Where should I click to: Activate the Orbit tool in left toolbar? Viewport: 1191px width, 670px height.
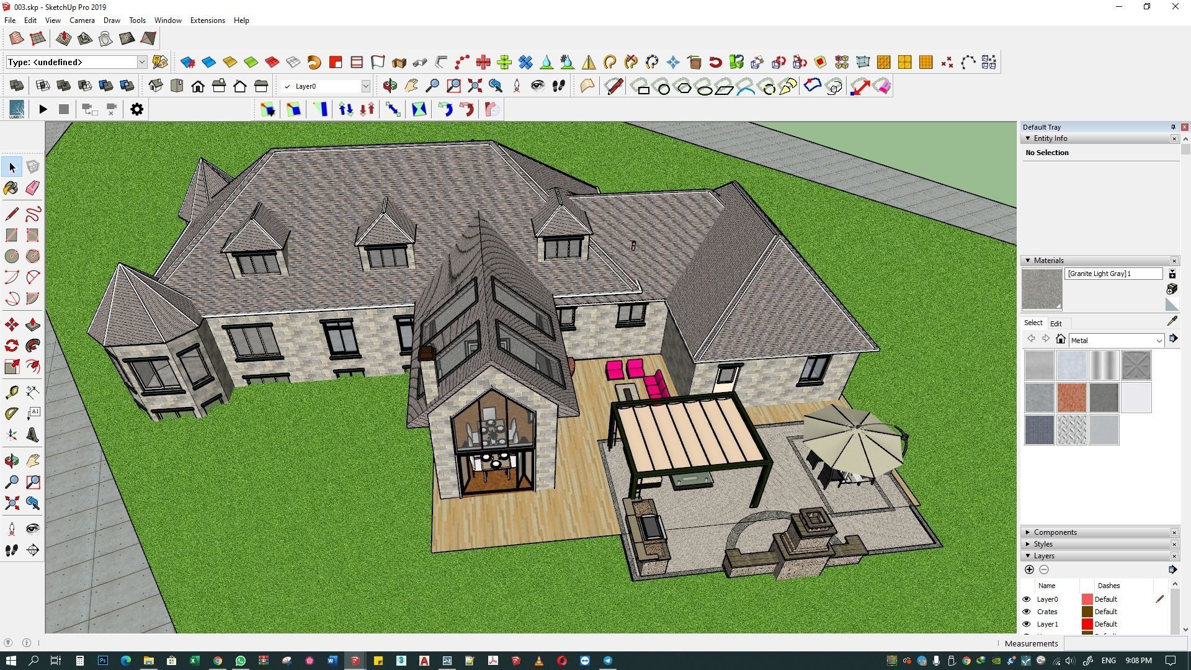pyautogui.click(x=12, y=460)
